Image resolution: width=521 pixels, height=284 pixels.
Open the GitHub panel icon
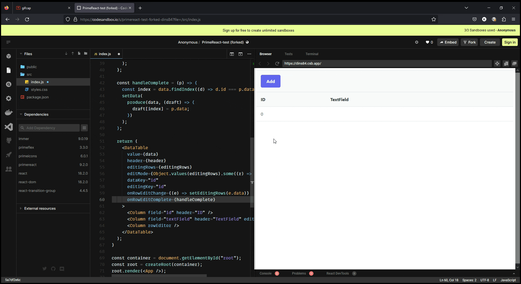pyautogui.click(x=9, y=141)
